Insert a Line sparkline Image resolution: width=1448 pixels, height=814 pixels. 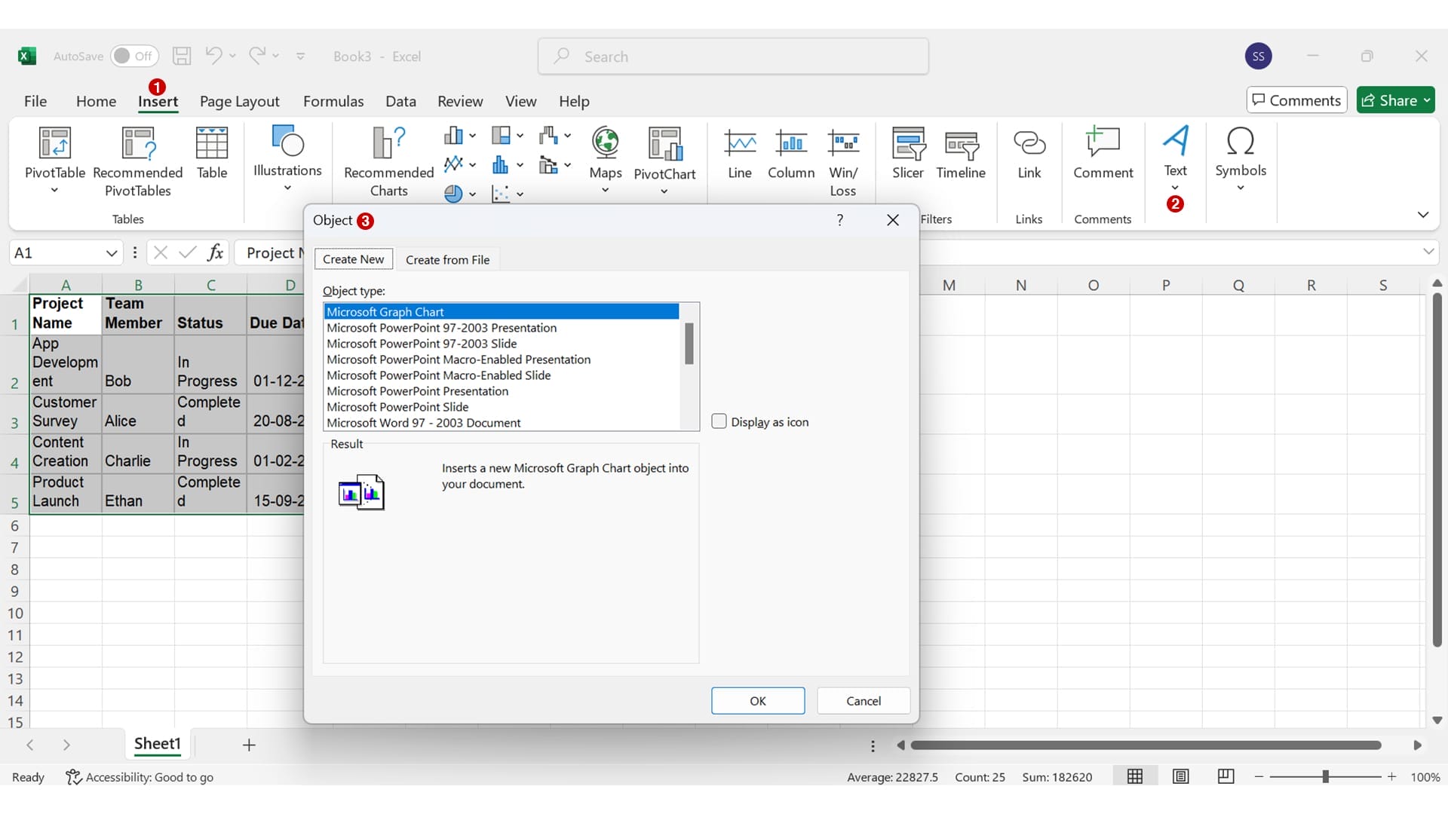740,155
